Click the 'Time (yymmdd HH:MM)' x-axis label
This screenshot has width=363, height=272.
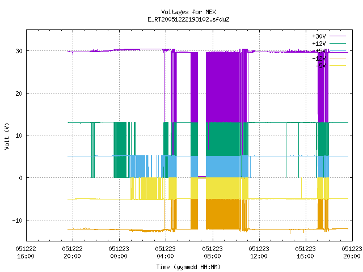188,267
